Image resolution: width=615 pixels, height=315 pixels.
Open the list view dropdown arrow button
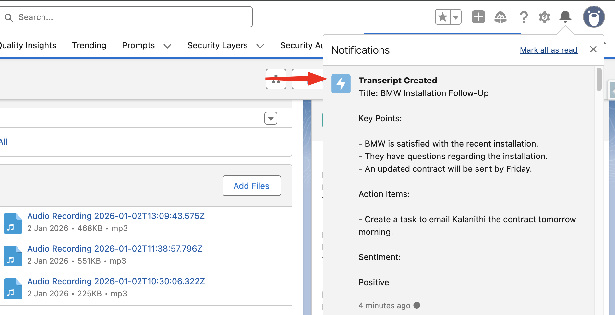click(x=271, y=118)
